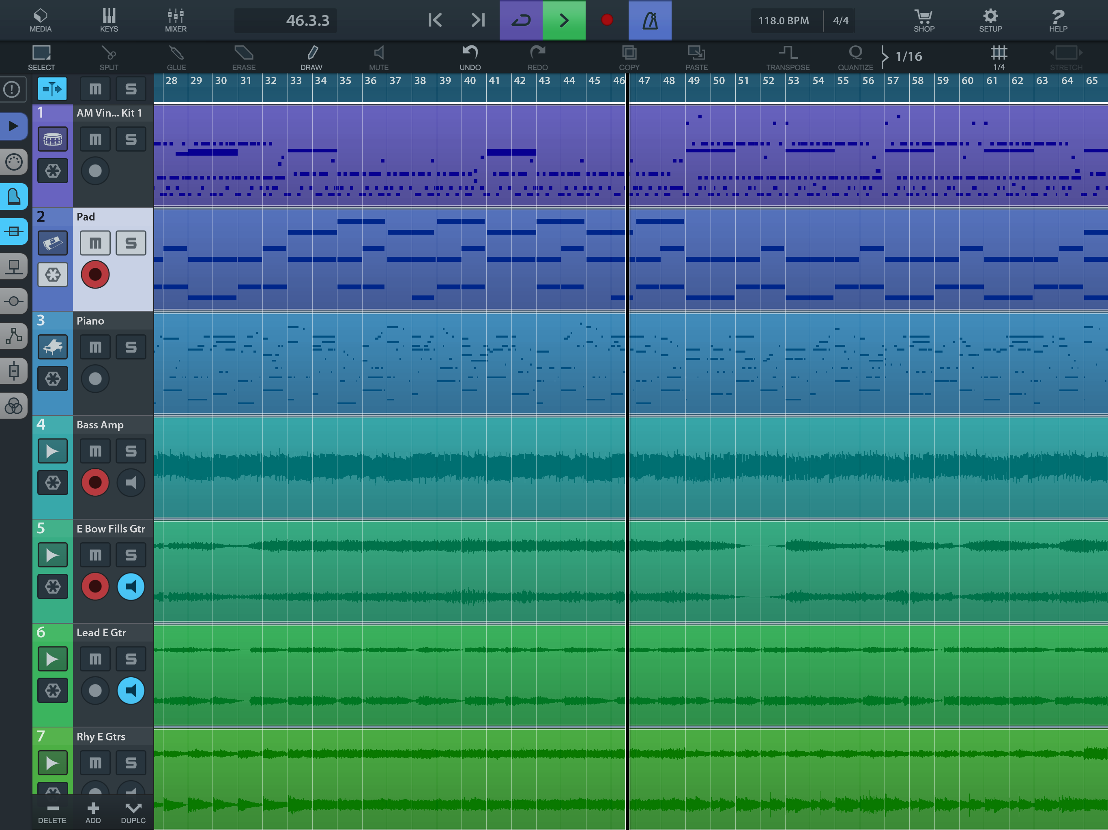Disable monitoring on E Bow Fills Gtr
Viewport: 1108px width, 830px height.
(131, 587)
